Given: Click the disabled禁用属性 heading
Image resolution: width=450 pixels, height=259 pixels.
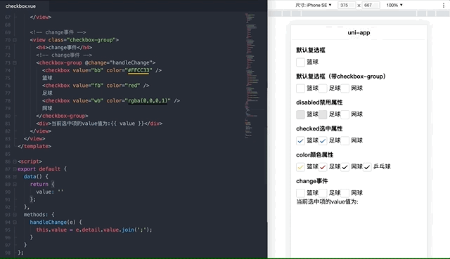Looking at the screenshot, I should 319,102.
